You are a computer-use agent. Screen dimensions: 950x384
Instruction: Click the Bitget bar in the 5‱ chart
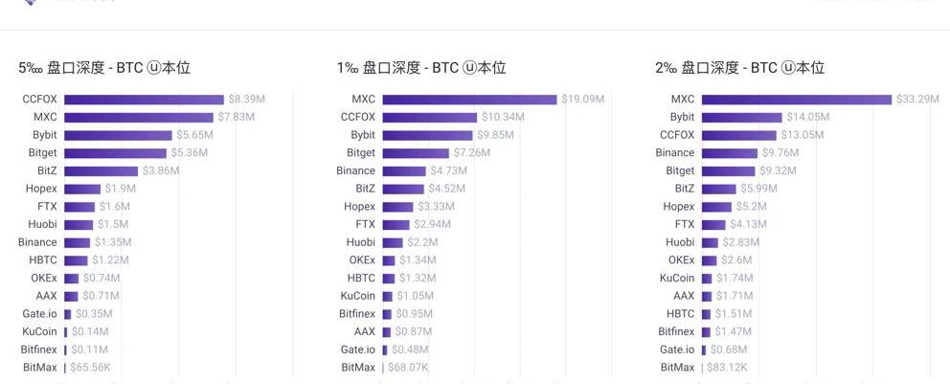click(x=115, y=153)
